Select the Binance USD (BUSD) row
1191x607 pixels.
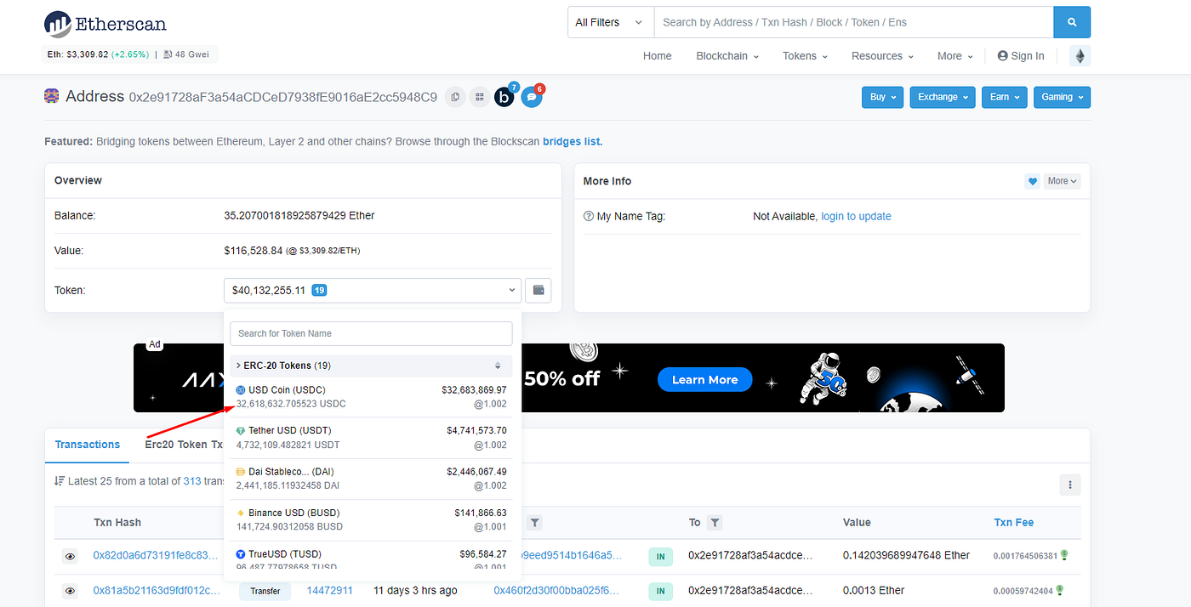371,519
